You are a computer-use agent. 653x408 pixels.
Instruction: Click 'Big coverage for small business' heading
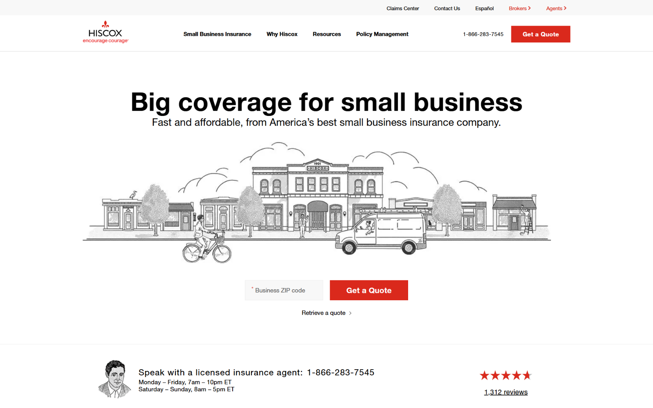326,102
